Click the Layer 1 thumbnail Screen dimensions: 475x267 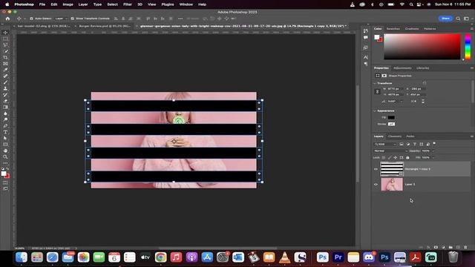[392, 184]
